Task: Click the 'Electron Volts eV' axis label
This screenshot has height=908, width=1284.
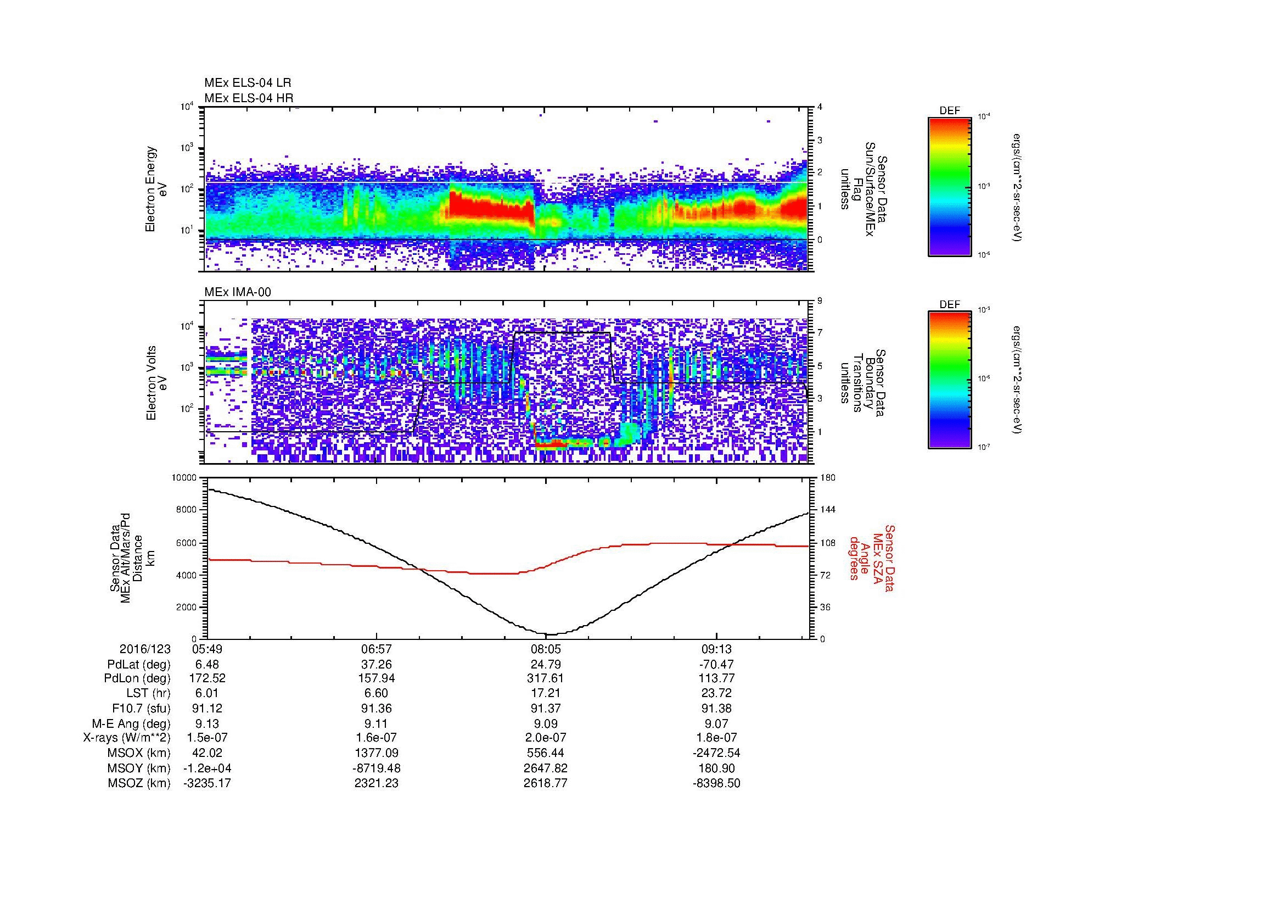Action: click(156, 383)
